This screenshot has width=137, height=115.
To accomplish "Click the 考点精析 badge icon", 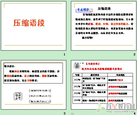I will [x=84, y=10].
